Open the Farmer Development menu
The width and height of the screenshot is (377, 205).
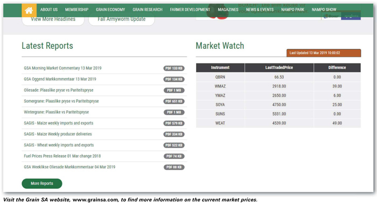click(190, 10)
